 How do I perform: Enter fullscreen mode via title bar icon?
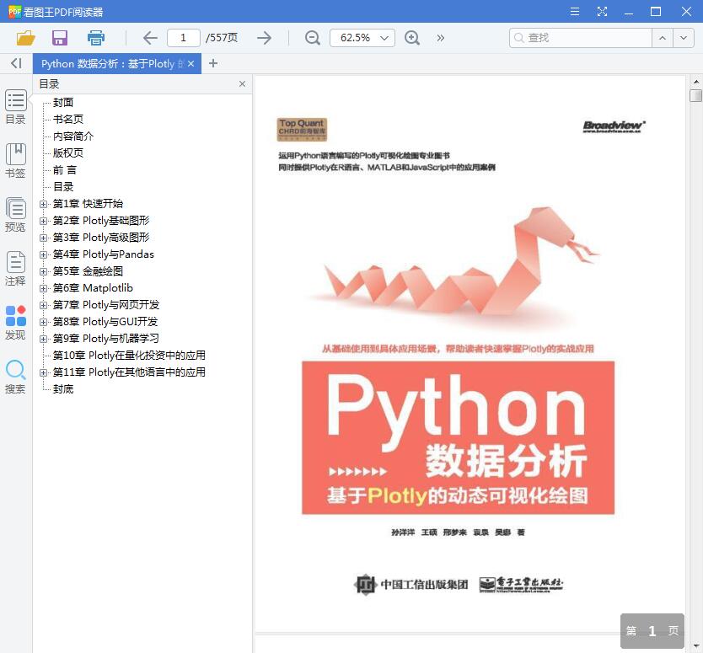(x=602, y=11)
